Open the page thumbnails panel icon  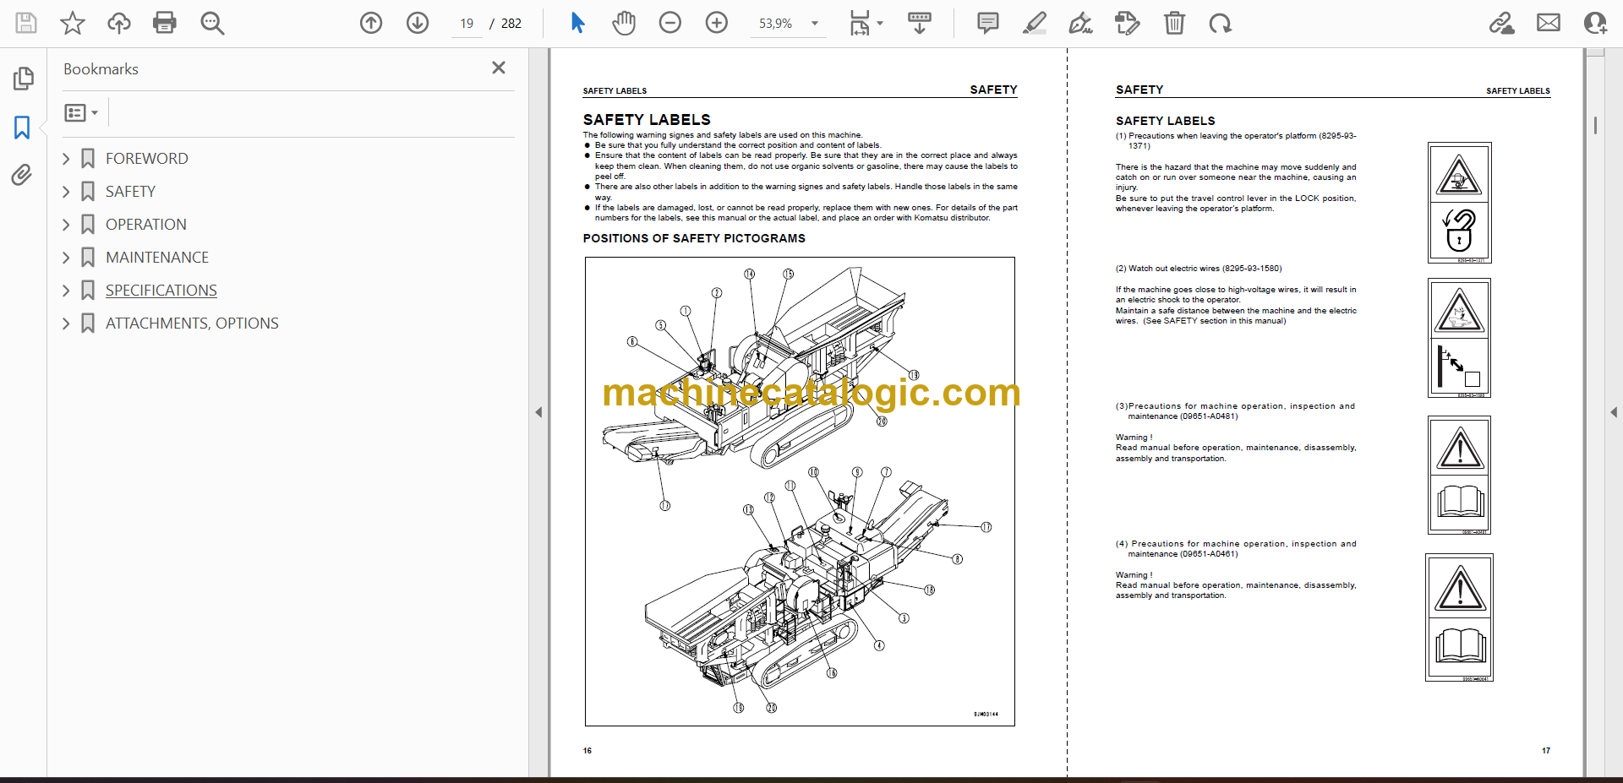click(23, 79)
